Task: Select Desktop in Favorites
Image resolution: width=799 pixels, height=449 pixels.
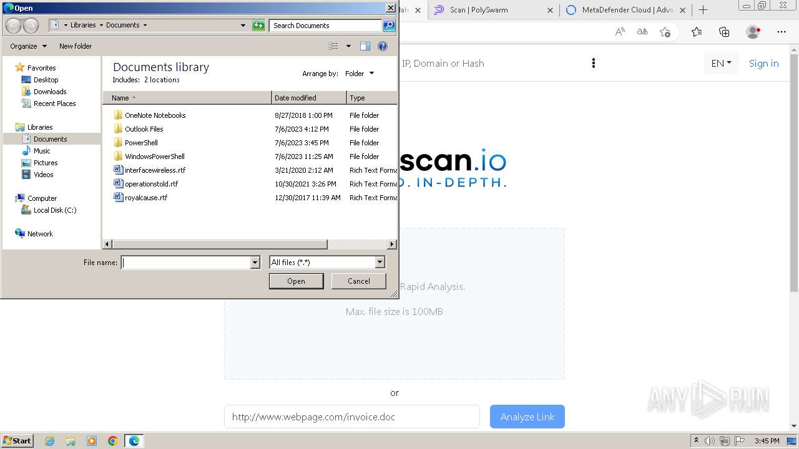Action: click(46, 80)
